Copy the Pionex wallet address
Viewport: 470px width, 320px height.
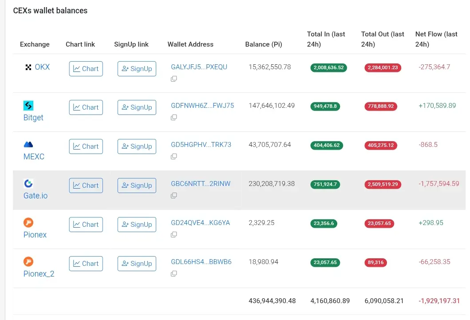pyautogui.click(x=174, y=235)
